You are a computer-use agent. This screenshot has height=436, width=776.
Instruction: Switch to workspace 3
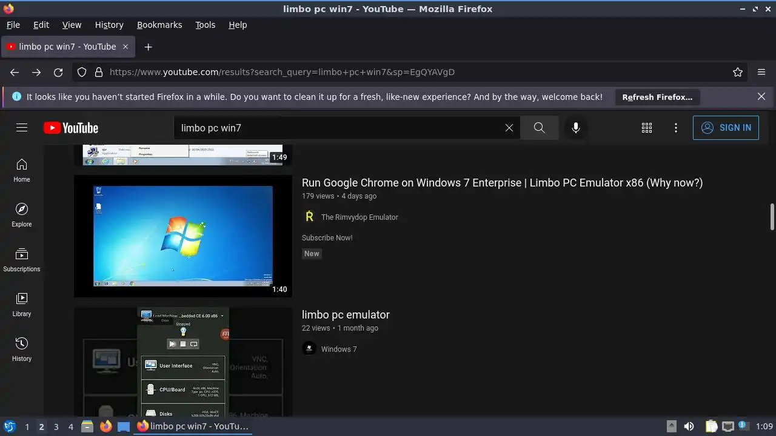[56, 426]
